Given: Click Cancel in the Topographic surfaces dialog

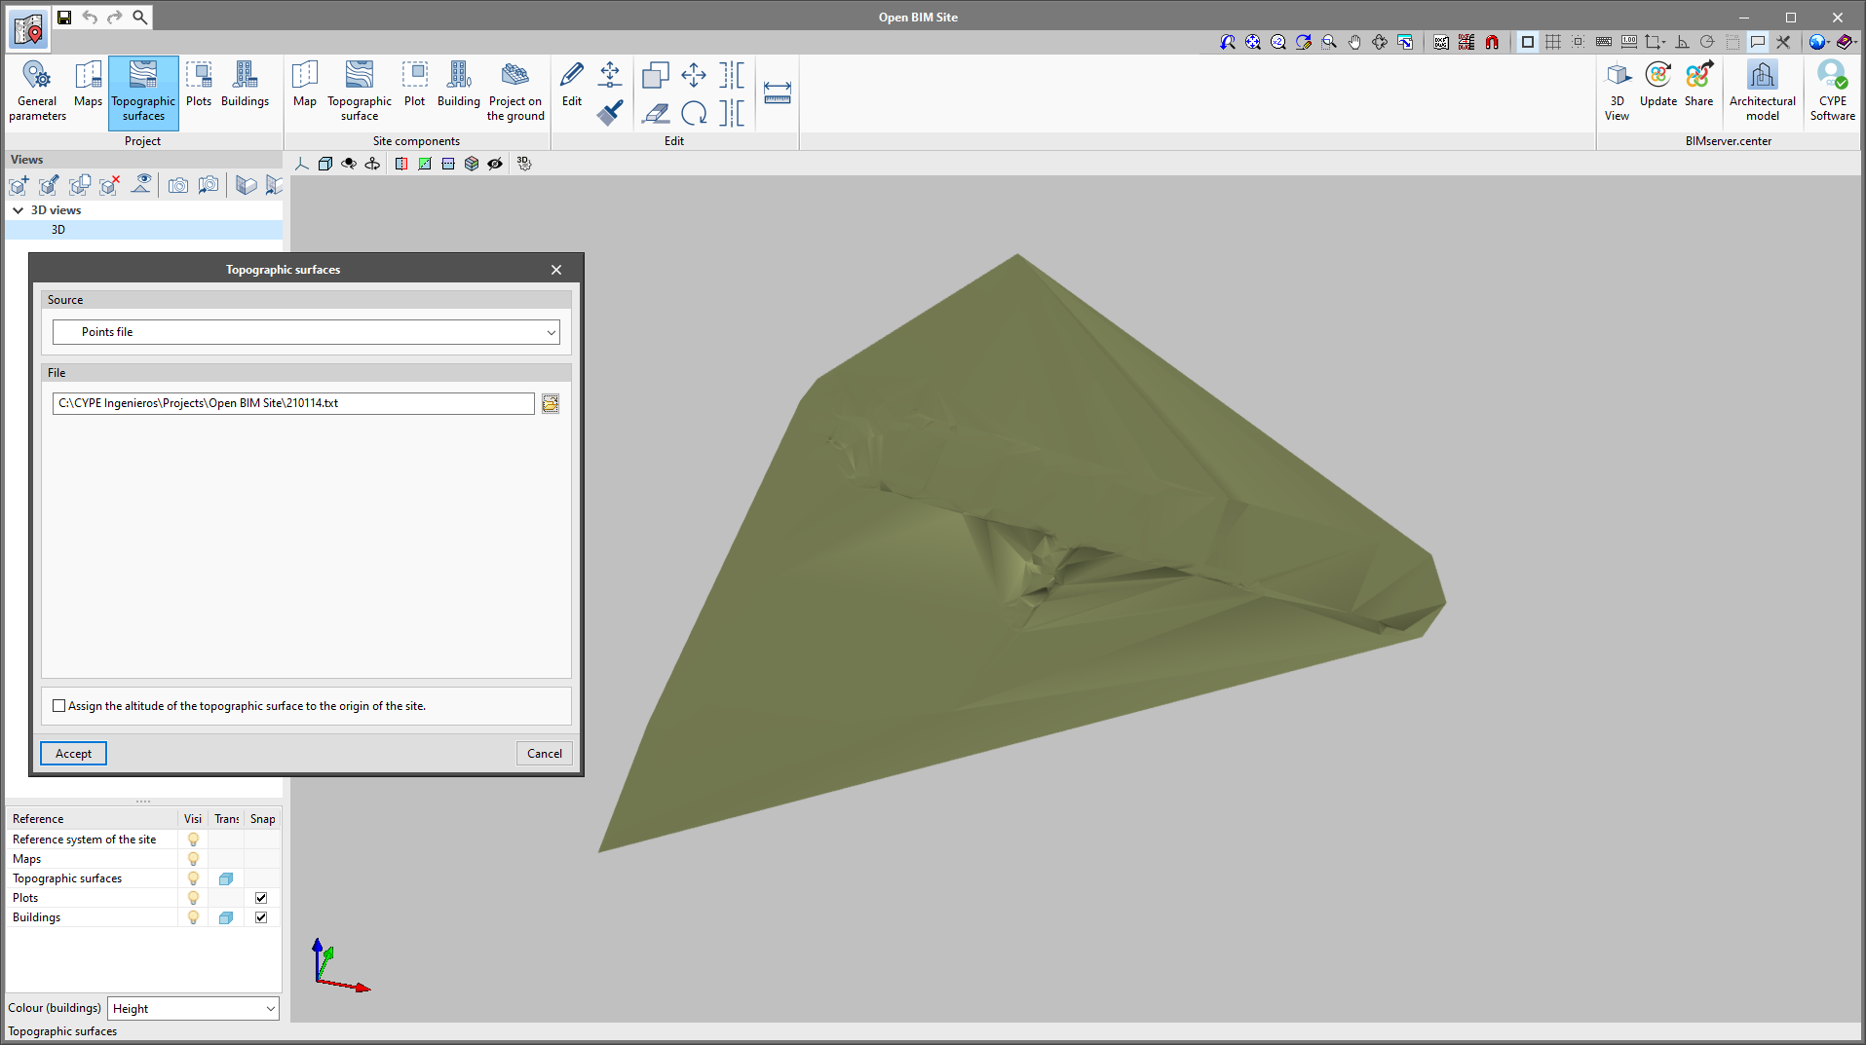Looking at the screenshot, I should (544, 754).
